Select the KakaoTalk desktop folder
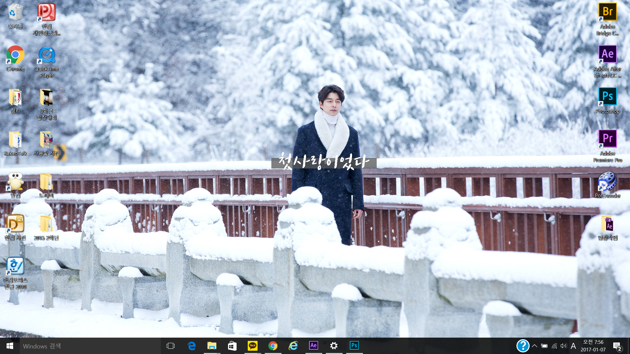This screenshot has width=630, height=354. click(15, 140)
